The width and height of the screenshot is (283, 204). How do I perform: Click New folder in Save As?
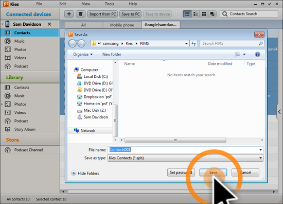[x=112, y=55]
